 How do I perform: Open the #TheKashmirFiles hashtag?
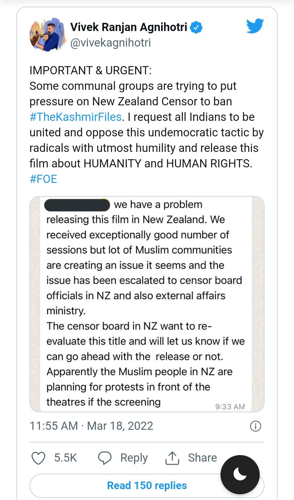pos(75,117)
